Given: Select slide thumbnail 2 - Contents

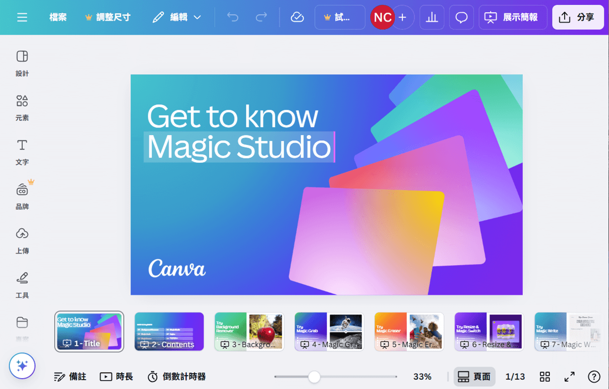Looking at the screenshot, I should click(169, 331).
